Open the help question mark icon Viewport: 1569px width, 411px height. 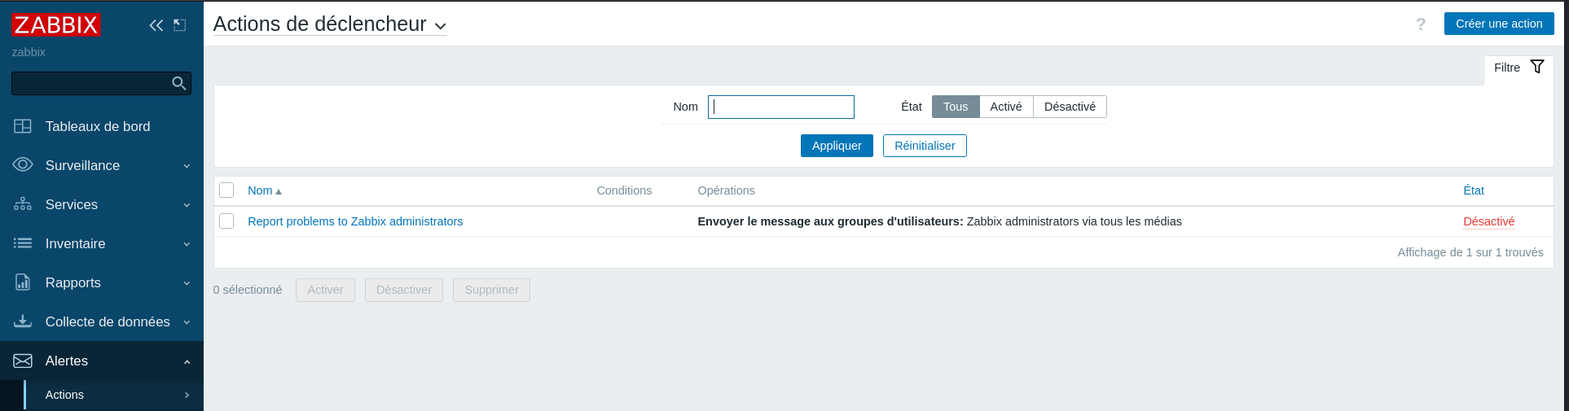(1421, 24)
